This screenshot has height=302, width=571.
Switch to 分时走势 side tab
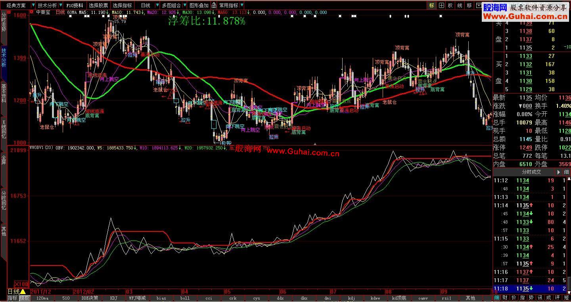pyautogui.click(x=4, y=27)
